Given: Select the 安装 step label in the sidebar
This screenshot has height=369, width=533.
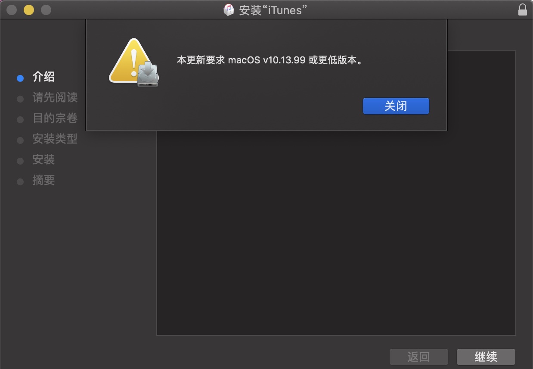Looking at the screenshot, I should pyautogui.click(x=43, y=159).
